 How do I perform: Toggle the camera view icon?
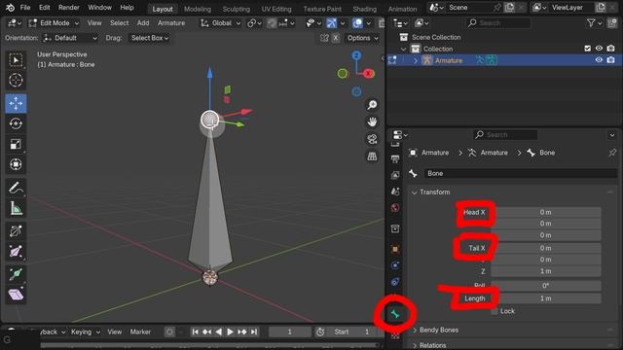[x=372, y=139]
